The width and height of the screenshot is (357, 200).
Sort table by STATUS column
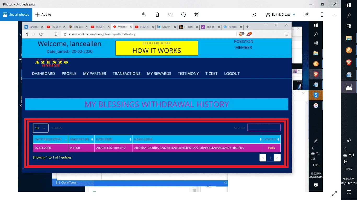point(272,139)
